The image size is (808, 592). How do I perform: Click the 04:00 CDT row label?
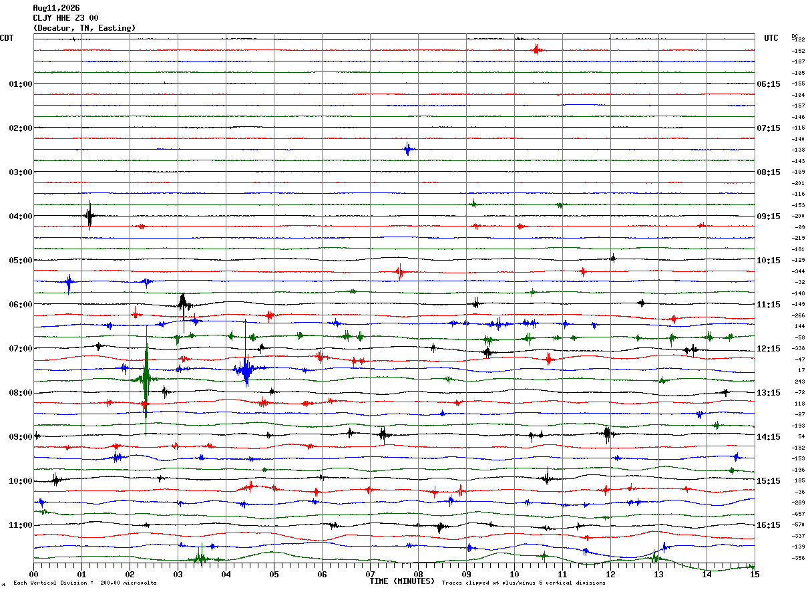point(21,216)
